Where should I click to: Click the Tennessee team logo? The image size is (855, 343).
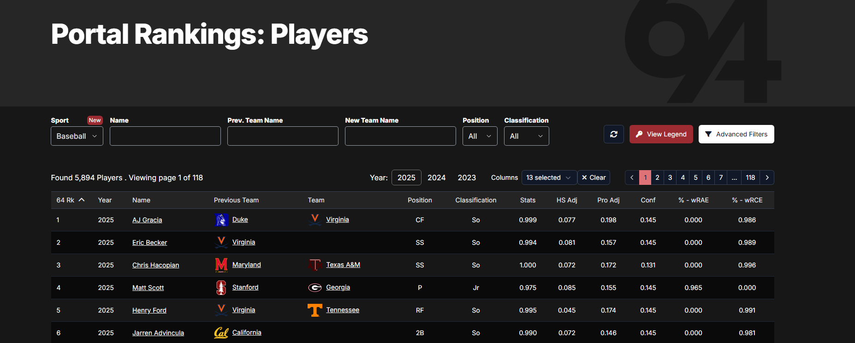(x=315, y=310)
